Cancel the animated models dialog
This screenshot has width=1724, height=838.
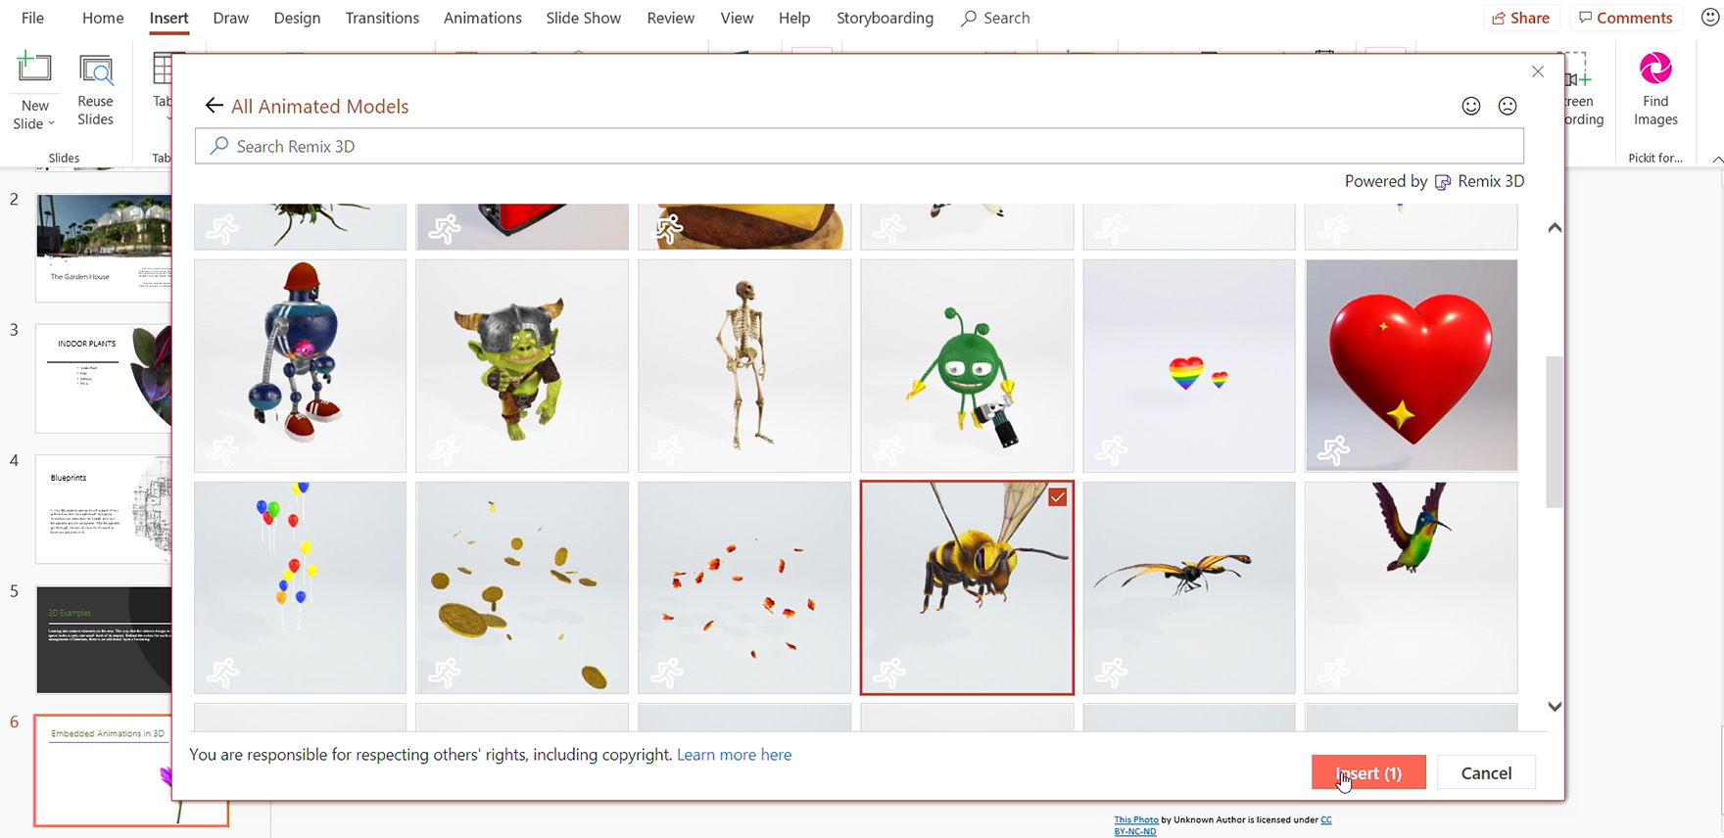point(1486,772)
